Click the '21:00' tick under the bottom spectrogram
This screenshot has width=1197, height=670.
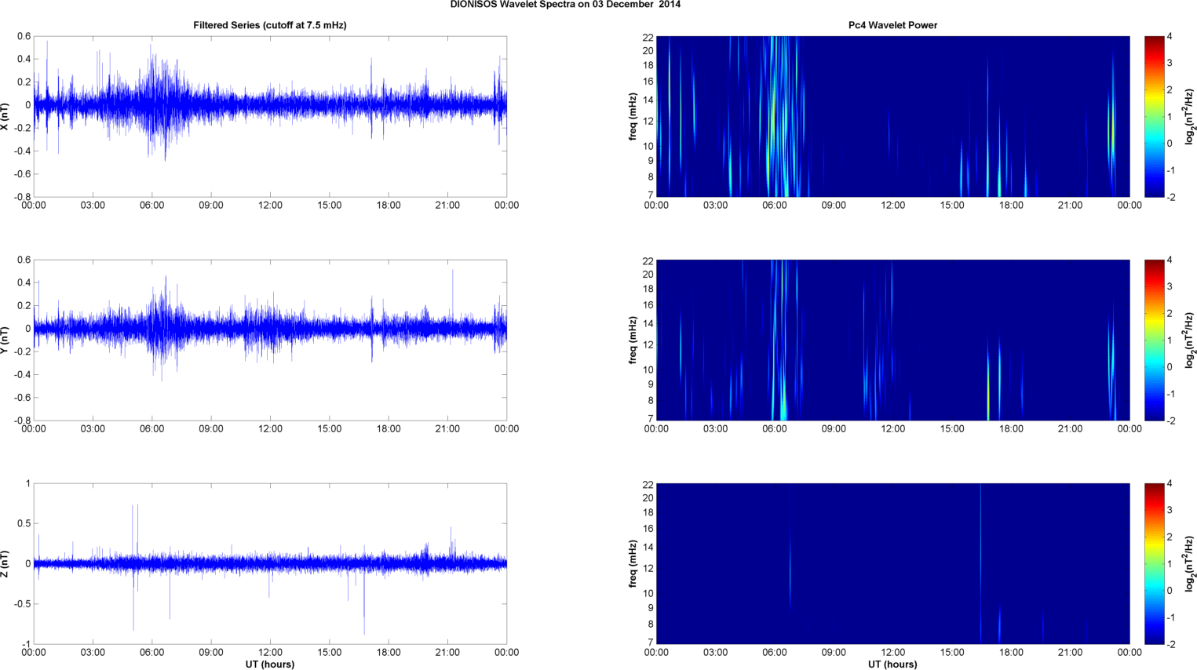tap(1071, 653)
